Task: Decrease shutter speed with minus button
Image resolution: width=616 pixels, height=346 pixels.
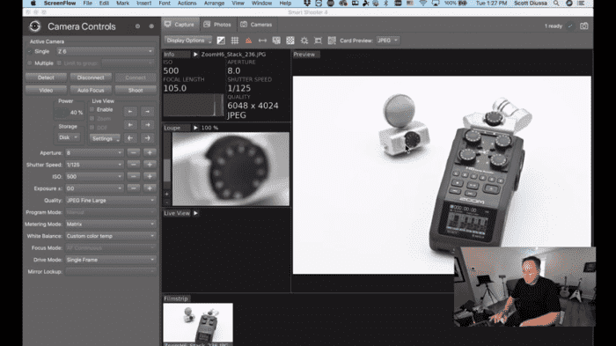Action: [x=134, y=165]
